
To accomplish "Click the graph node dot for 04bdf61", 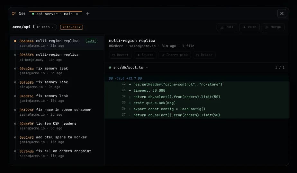I will 15,96.
